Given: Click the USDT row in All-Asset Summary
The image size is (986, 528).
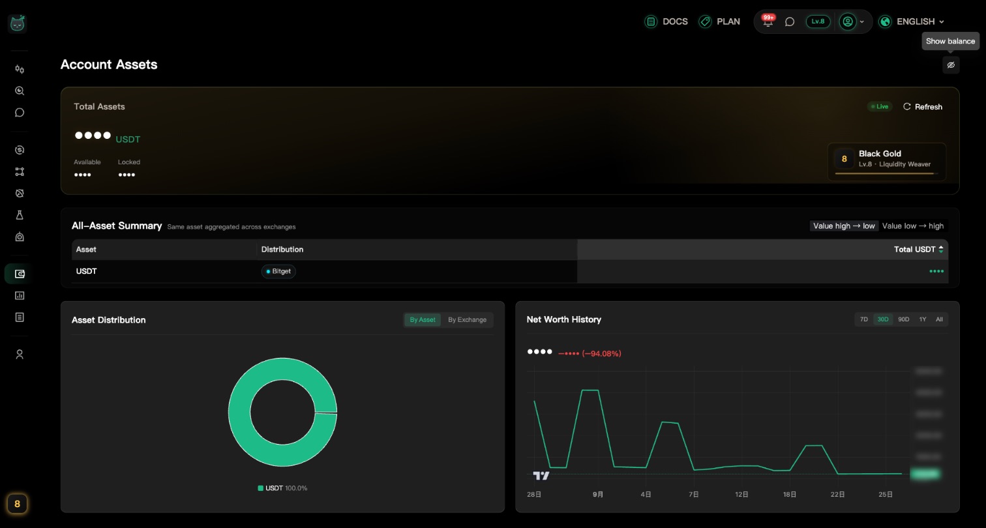Looking at the screenshot, I should 510,271.
